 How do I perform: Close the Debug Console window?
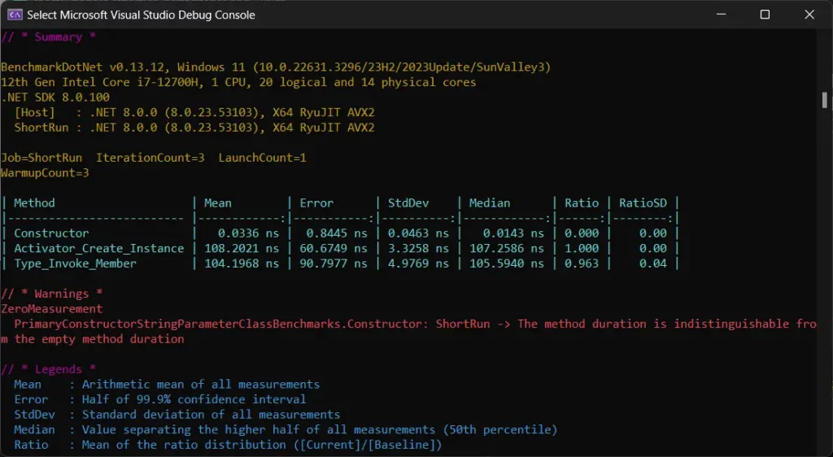click(x=809, y=15)
